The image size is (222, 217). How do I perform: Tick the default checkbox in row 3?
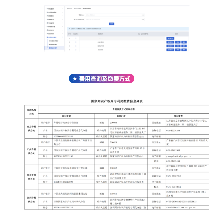76,46
